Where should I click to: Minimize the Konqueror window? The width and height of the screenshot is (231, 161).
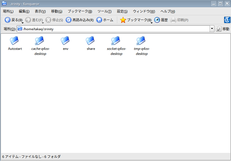214,3
